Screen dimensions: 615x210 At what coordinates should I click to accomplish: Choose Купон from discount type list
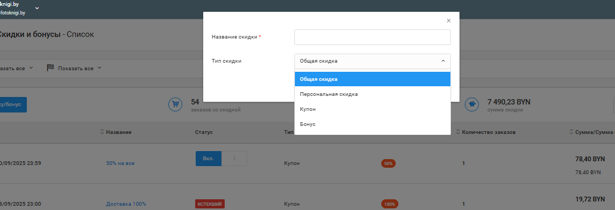(x=373, y=109)
